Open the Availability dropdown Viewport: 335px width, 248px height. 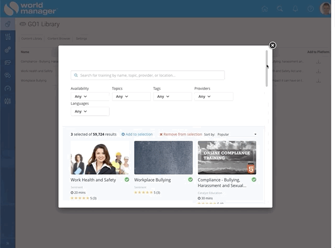click(x=90, y=97)
